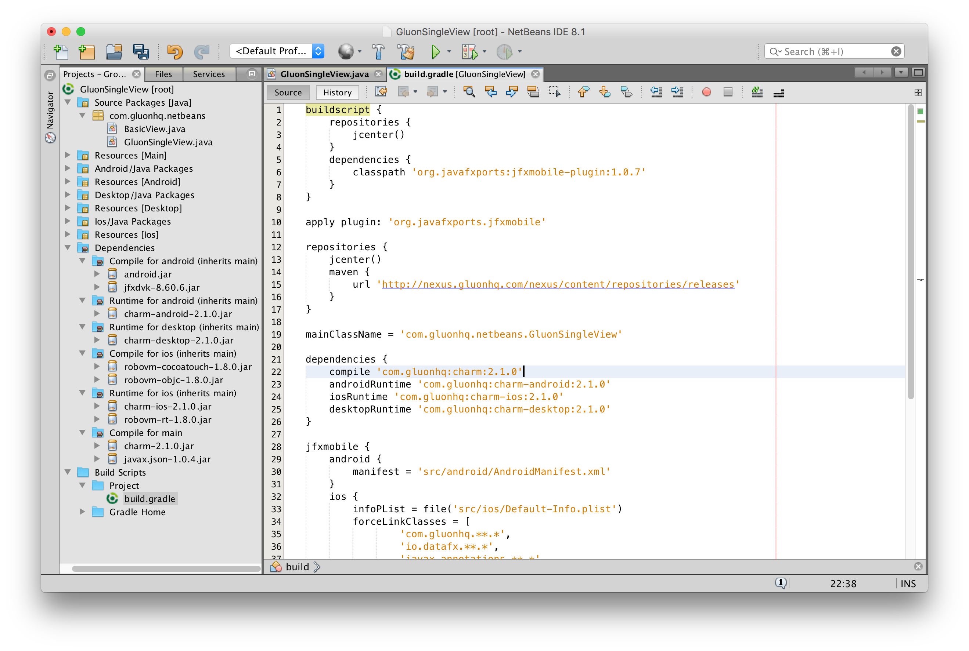Maximize the editor window button at top right
The height and width of the screenshot is (651, 969).
918,73
